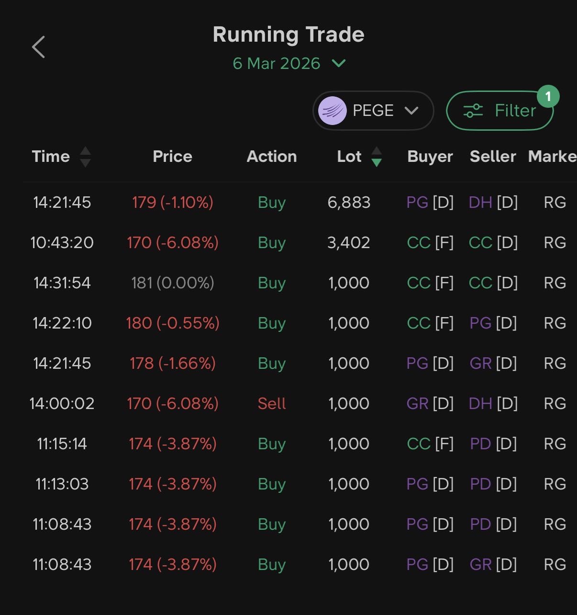Click the PEGE stock logo icon
Viewport: 577px width, 615px height.
(x=332, y=111)
